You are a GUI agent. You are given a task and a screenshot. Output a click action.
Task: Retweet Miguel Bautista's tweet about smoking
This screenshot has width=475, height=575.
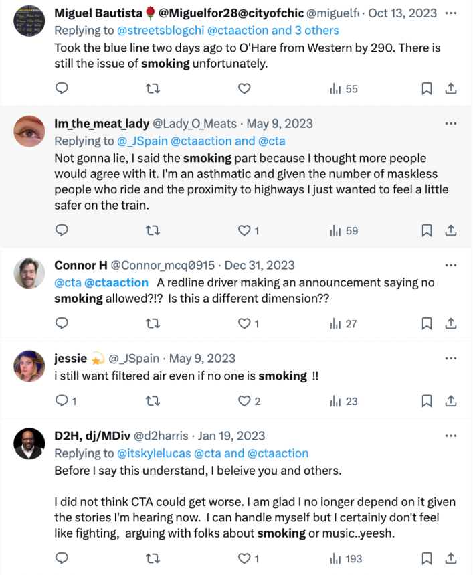(153, 88)
